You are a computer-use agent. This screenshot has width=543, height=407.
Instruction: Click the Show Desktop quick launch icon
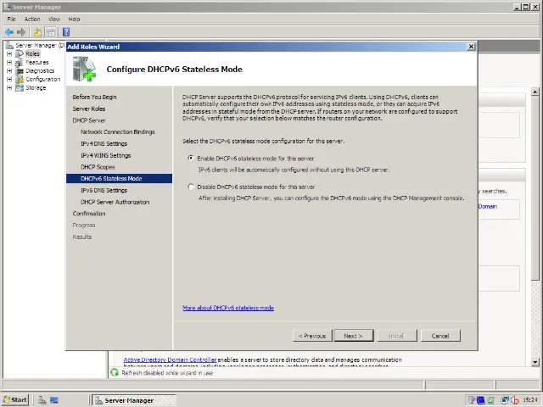(x=54, y=400)
